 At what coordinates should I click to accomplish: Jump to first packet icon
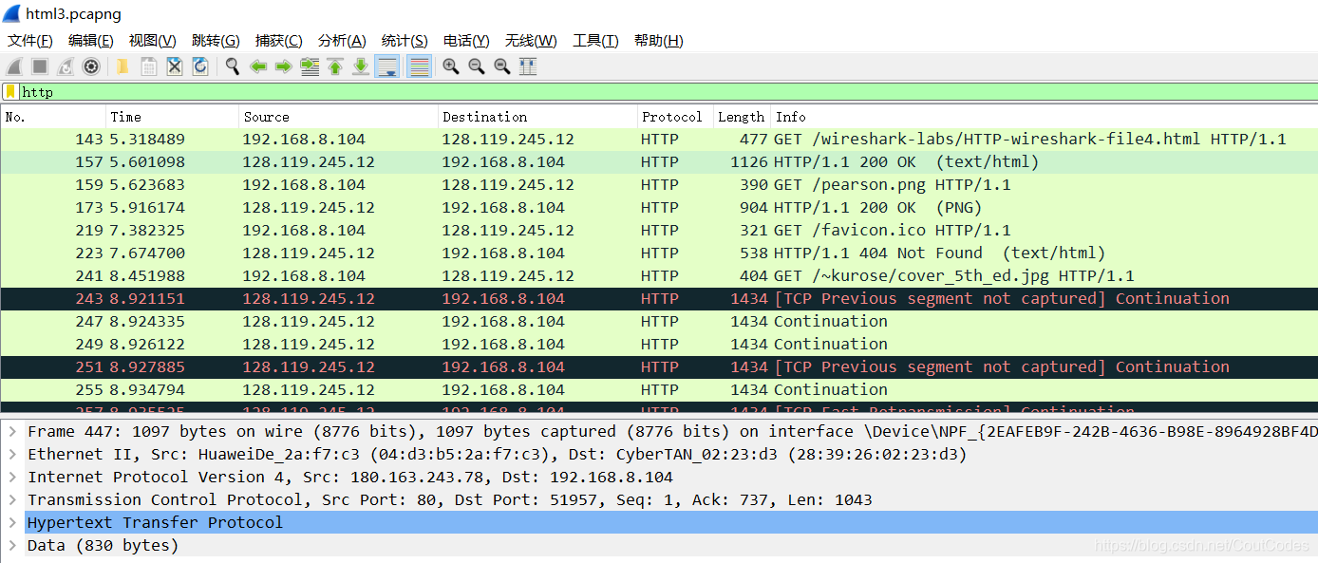pos(335,66)
